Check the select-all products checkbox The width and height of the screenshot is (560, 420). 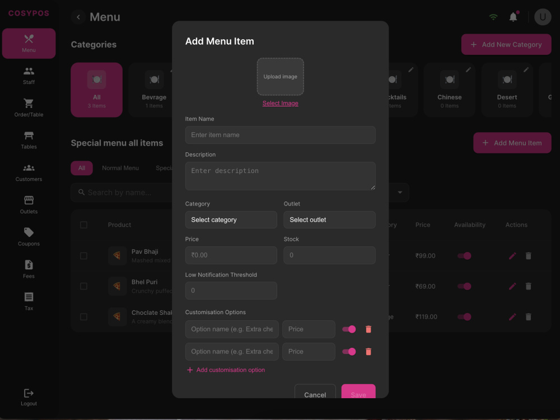click(83, 225)
